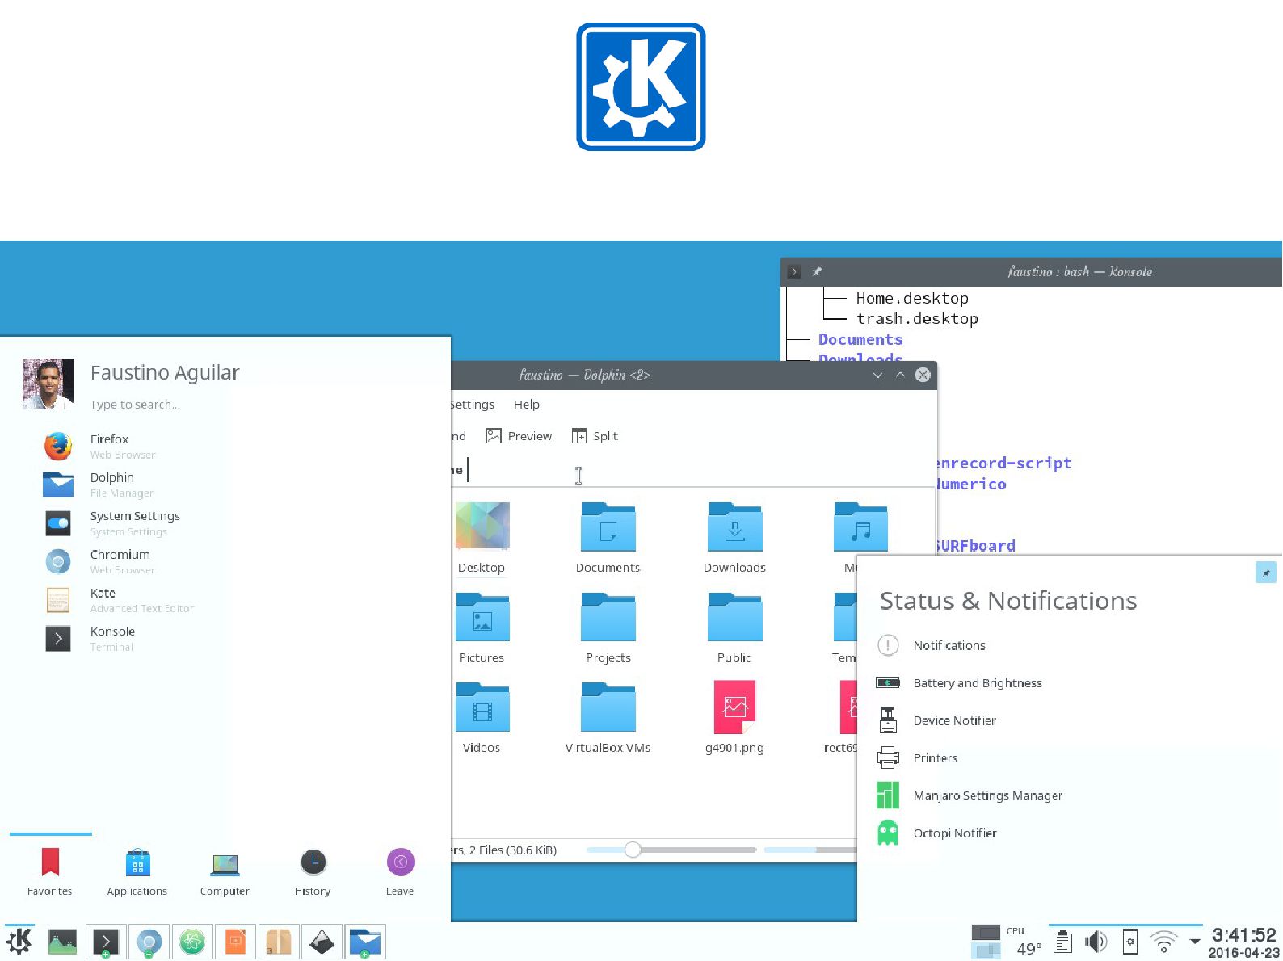Switch to the History tab
1283x961 pixels.
313,872
